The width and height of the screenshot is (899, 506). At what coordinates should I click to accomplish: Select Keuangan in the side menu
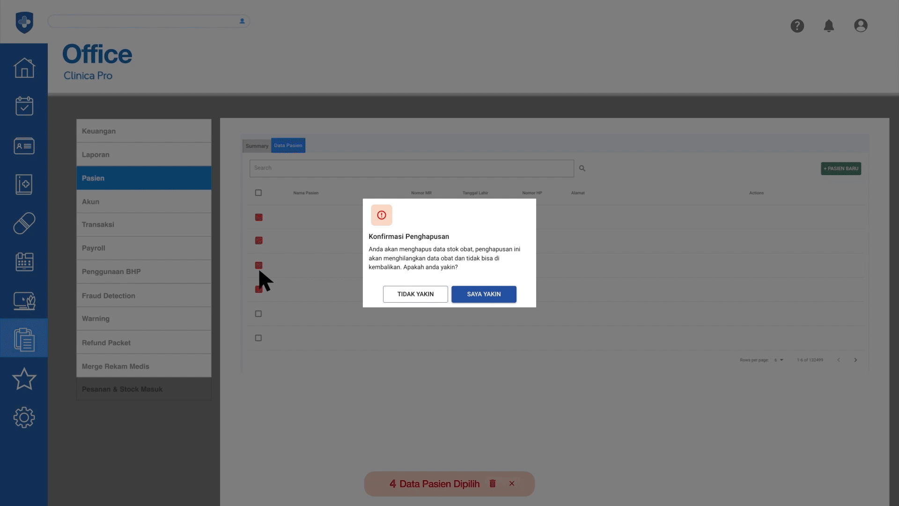click(144, 131)
